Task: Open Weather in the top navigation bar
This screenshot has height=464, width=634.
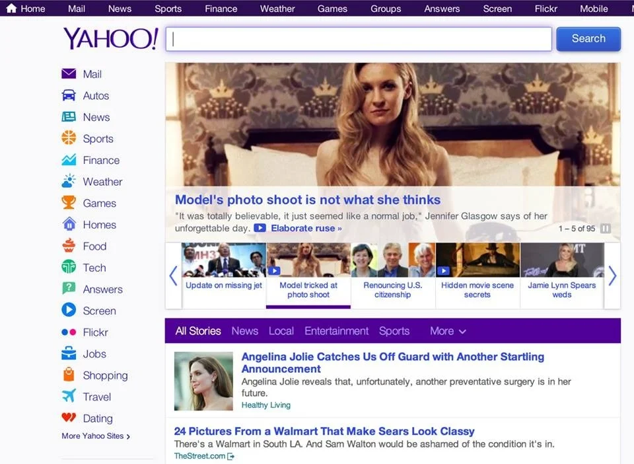Action: (x=277, y=9)
